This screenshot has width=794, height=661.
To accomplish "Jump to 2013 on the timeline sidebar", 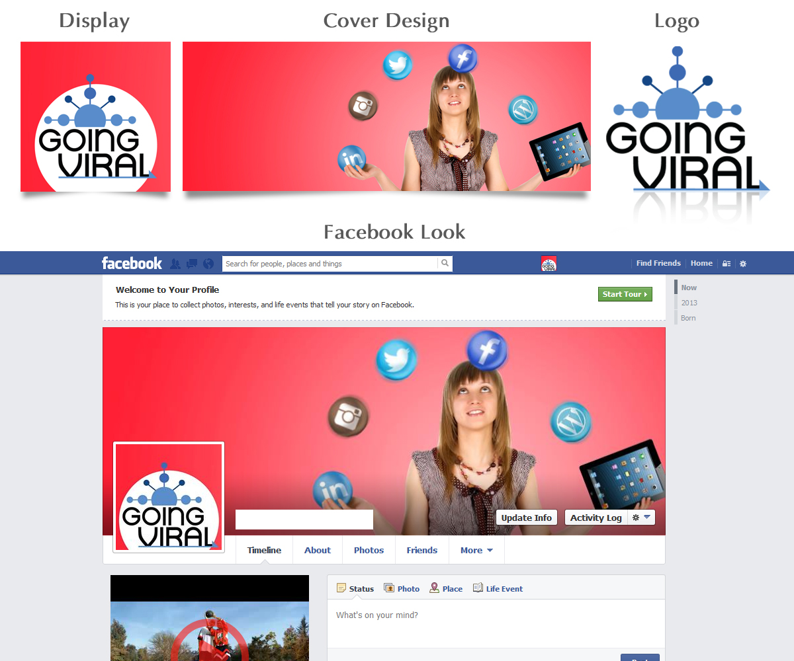I will pyautogui.click(x=689, y=303).
